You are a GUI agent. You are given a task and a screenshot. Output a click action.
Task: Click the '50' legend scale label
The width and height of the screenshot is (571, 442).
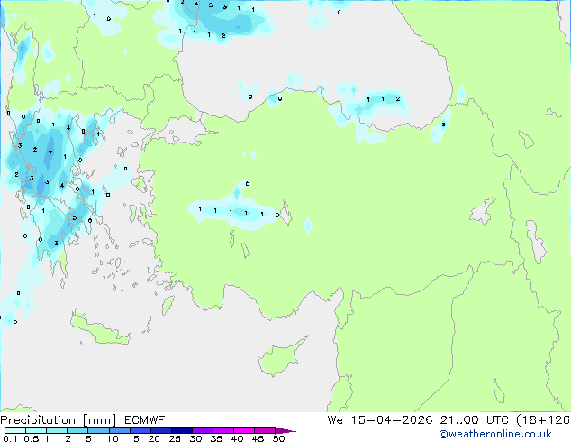(279, 438)
